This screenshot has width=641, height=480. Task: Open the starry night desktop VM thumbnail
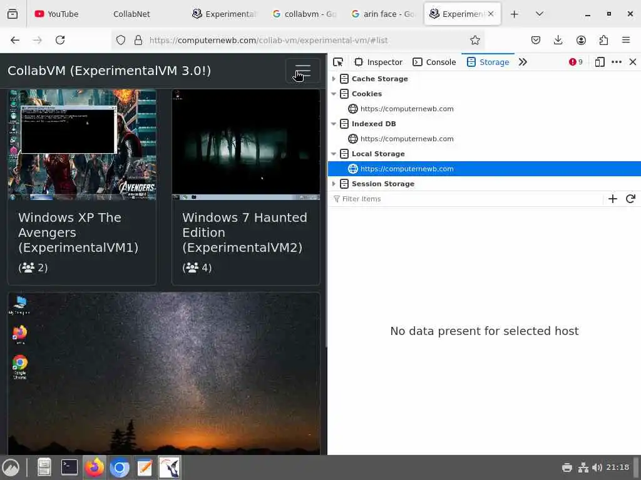point(163,374)
